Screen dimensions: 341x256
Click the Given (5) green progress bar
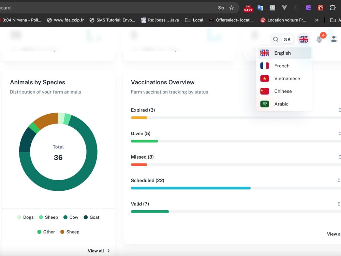click(144, 141)
